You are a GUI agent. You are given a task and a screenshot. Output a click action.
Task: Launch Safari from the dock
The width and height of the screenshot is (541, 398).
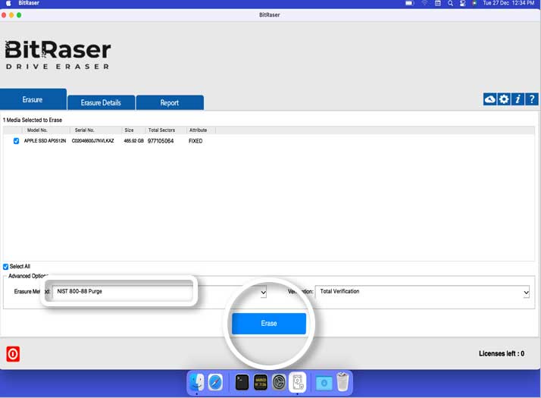[x=215, y=383]
